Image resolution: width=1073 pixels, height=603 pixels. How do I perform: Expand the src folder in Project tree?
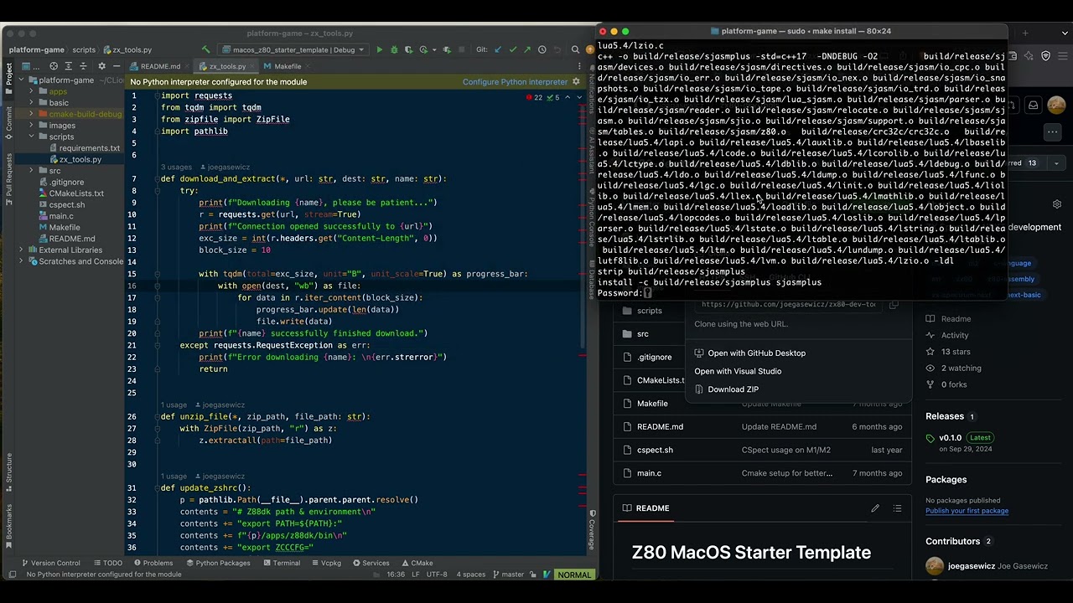click(31, 170)
